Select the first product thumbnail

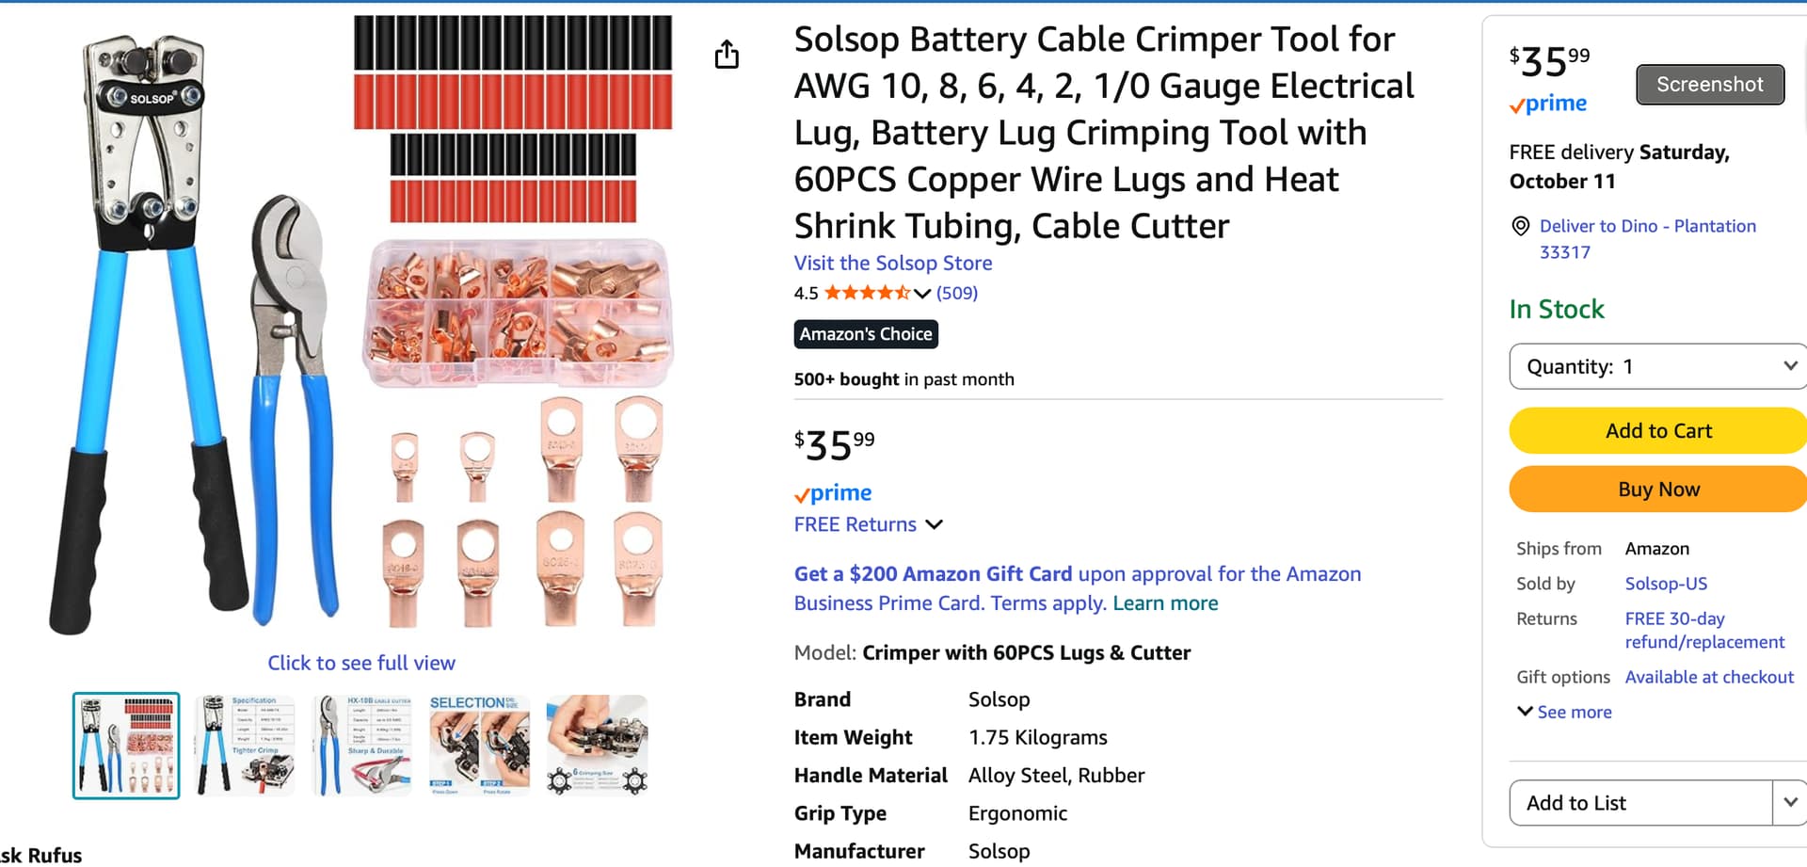[126, 746]
